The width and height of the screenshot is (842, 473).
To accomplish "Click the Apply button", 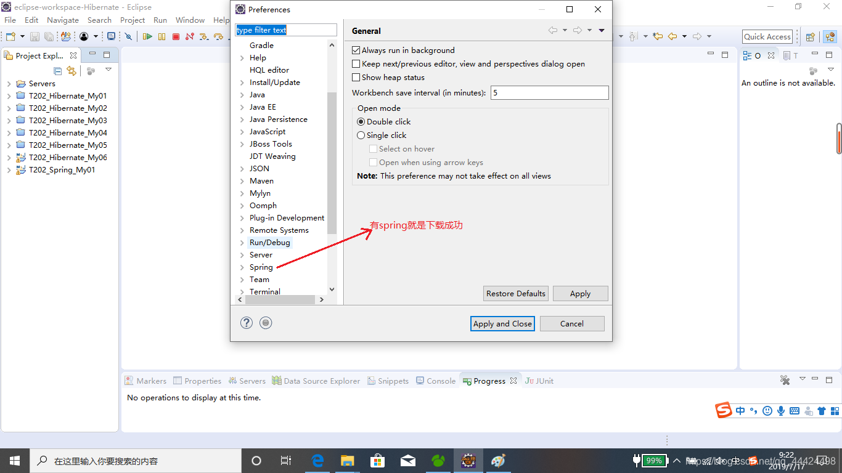I will [580, 293].
